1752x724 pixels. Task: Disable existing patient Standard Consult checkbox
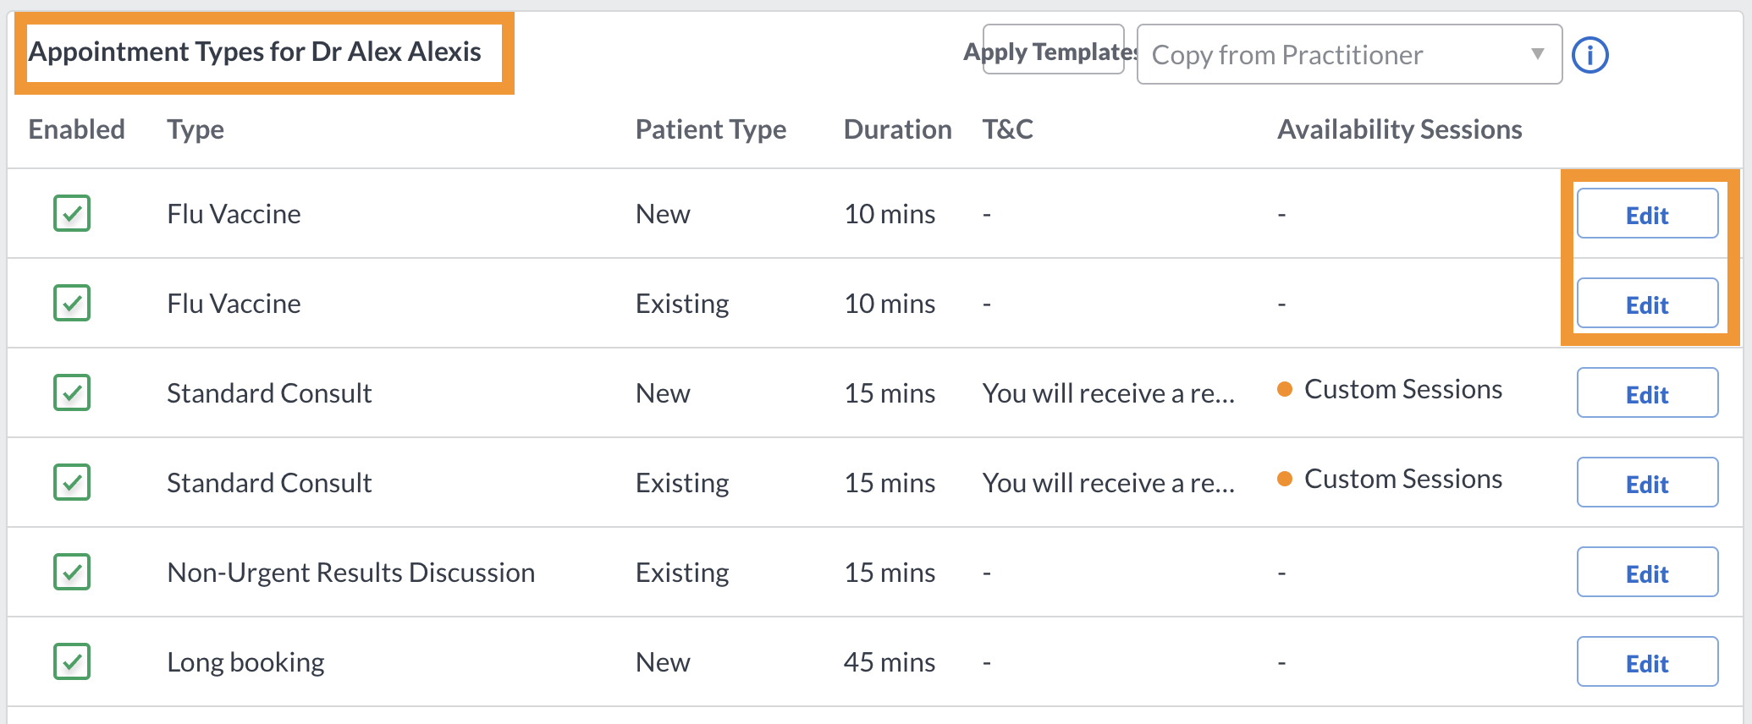coord(72,482)
